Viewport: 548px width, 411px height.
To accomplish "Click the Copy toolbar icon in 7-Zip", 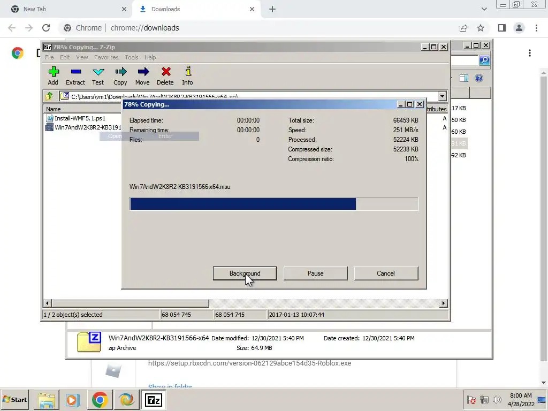I will (x=120, y=75).
